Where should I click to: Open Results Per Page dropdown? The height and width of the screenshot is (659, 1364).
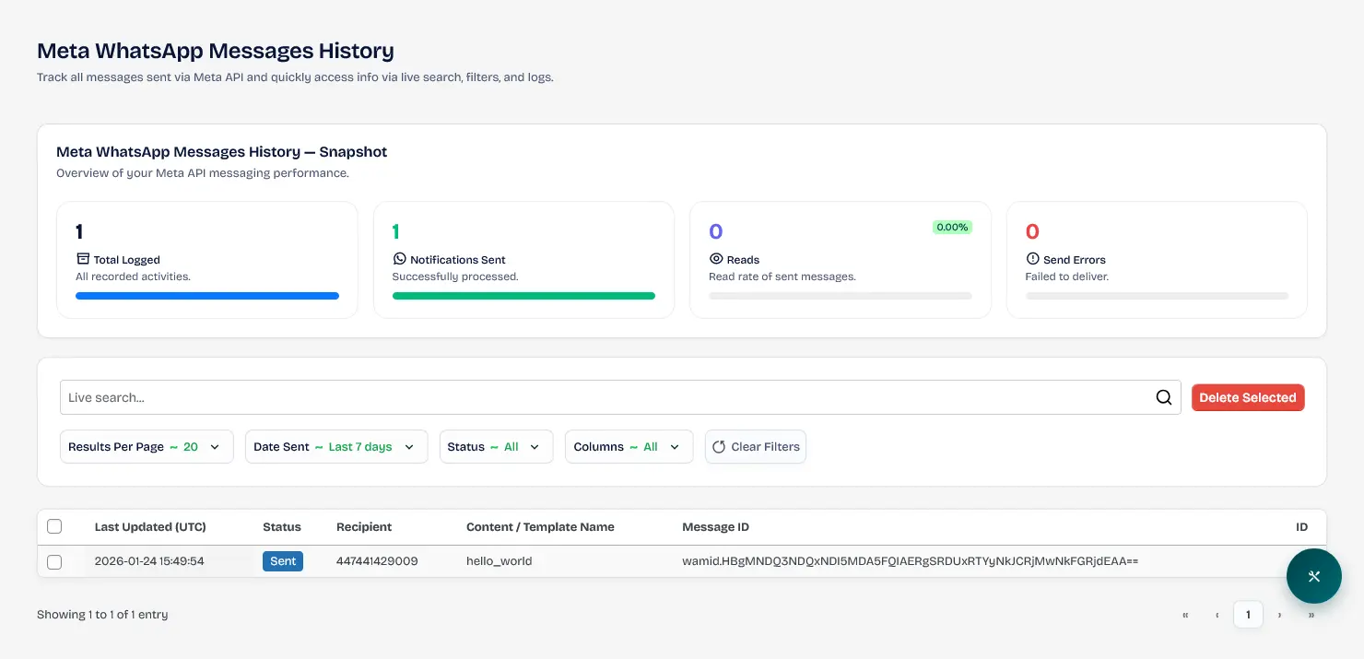pos(147,447)
